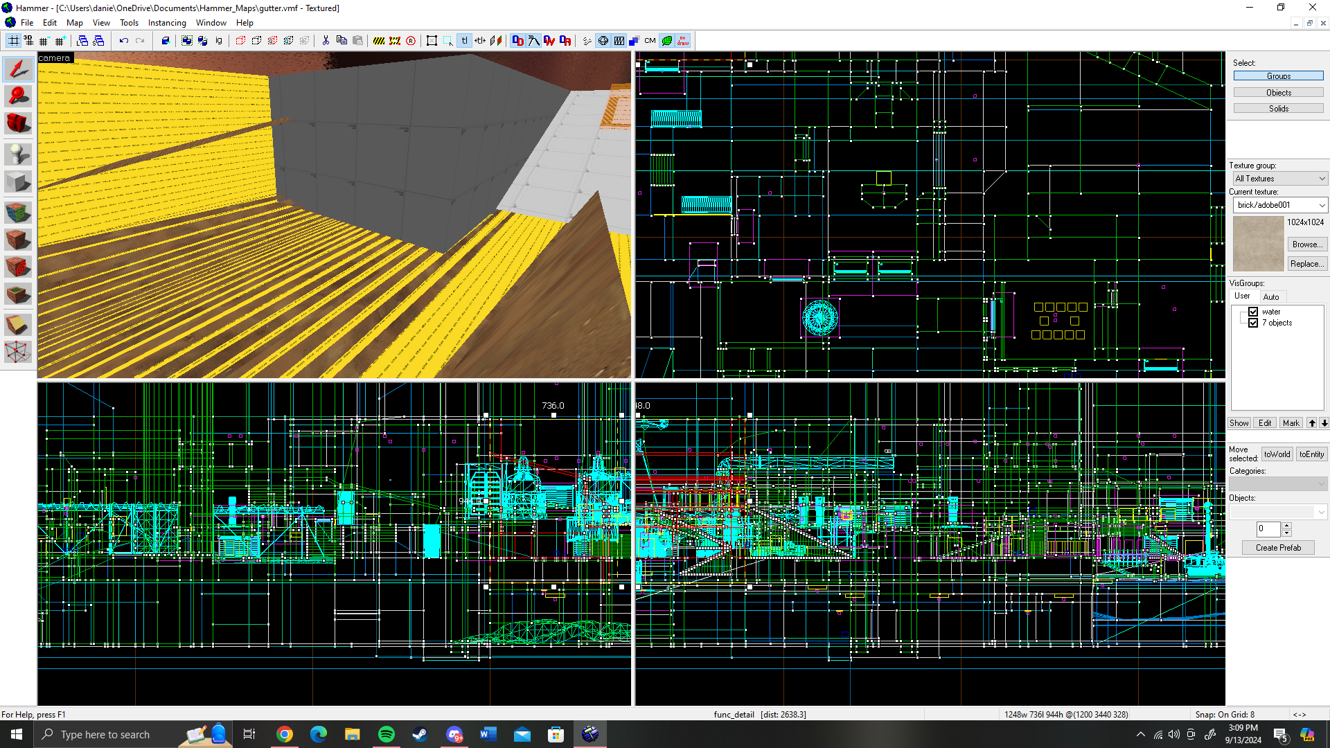Select the Entity tool lightbulb
1330x748 pixels.
[18, 153]
